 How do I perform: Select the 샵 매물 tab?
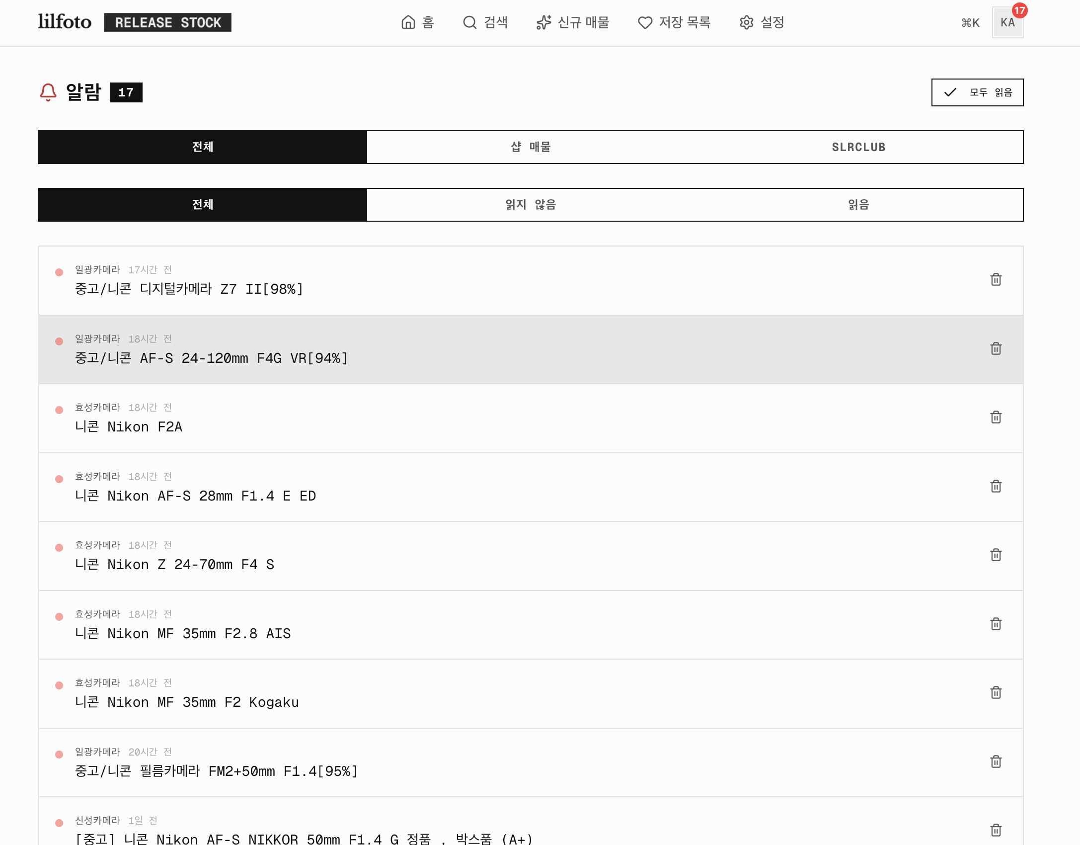(530, 147)
